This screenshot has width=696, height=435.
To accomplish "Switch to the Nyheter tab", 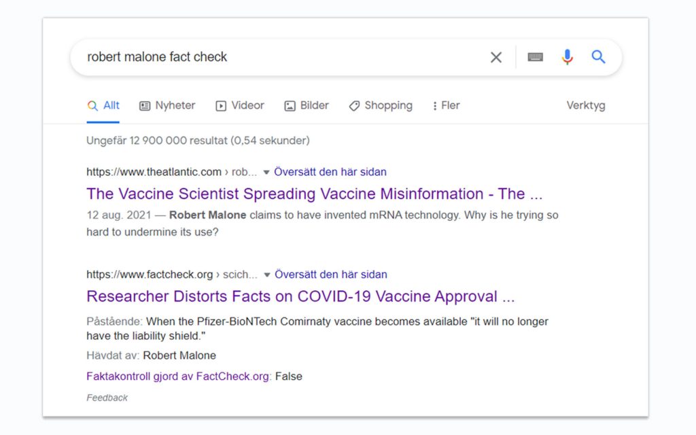I will 167,105.
